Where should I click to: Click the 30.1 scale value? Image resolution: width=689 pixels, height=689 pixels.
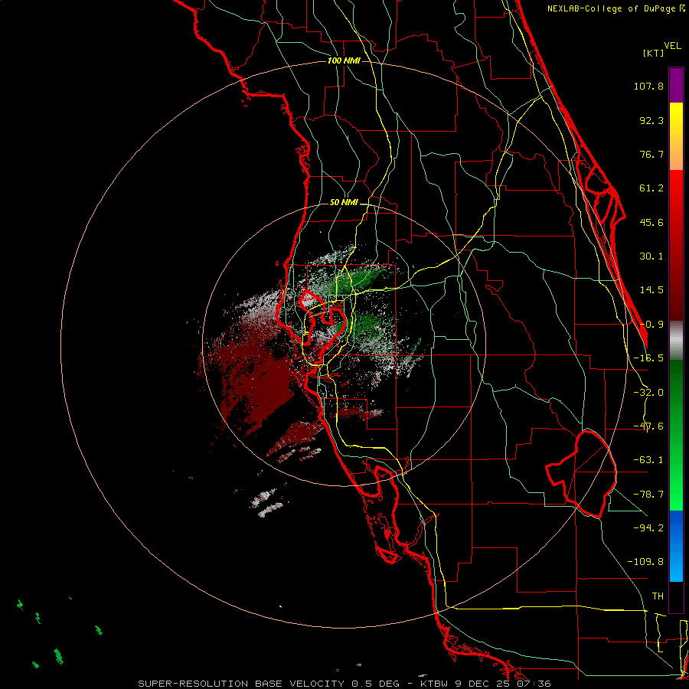(x=651, y=256)
